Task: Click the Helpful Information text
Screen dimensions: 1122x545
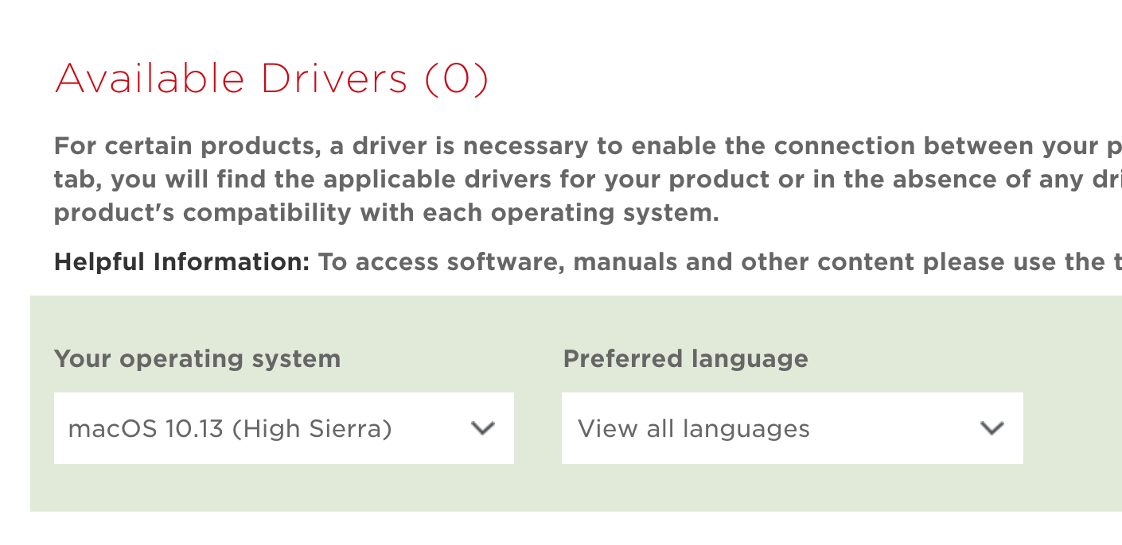Action: point(179,261)
